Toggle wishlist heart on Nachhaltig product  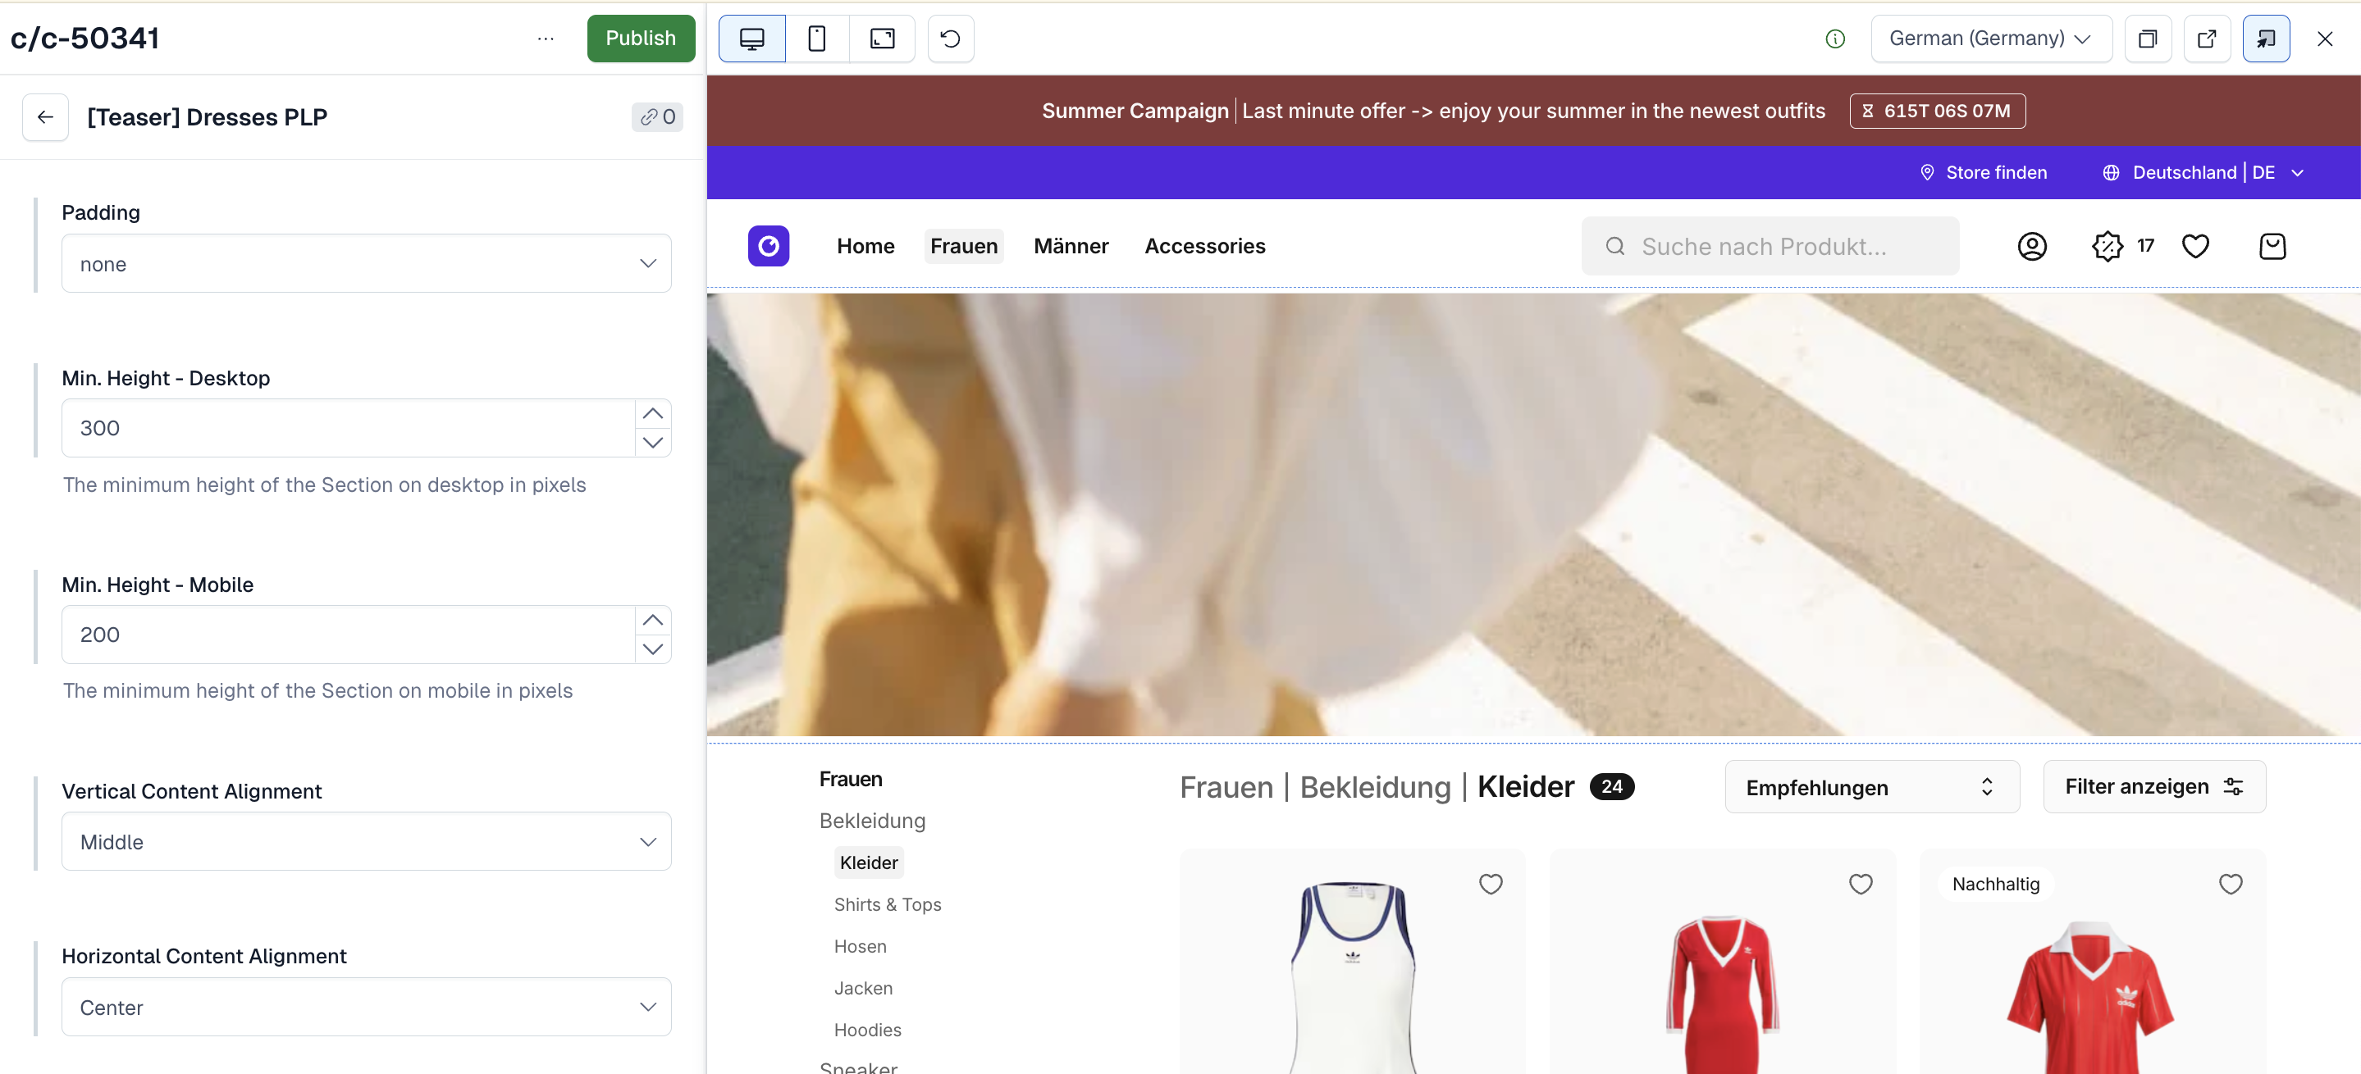(2230, 884)
